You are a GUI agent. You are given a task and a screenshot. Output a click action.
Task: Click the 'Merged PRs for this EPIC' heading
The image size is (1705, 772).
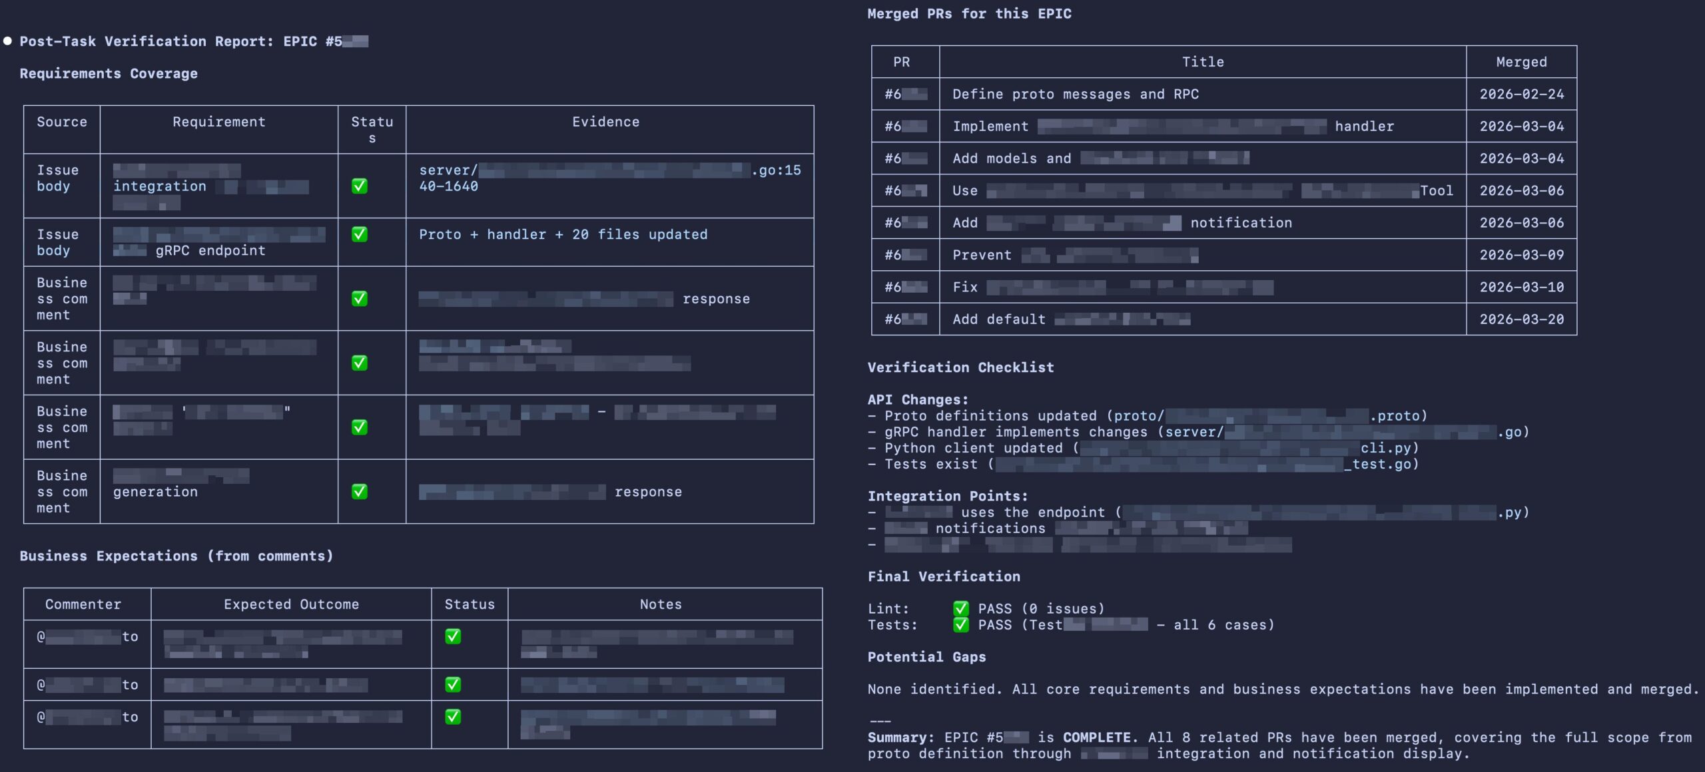click(969, 13)
